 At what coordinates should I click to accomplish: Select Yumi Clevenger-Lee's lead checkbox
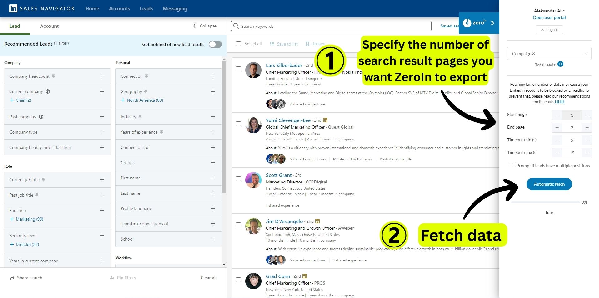click(238, 124)
